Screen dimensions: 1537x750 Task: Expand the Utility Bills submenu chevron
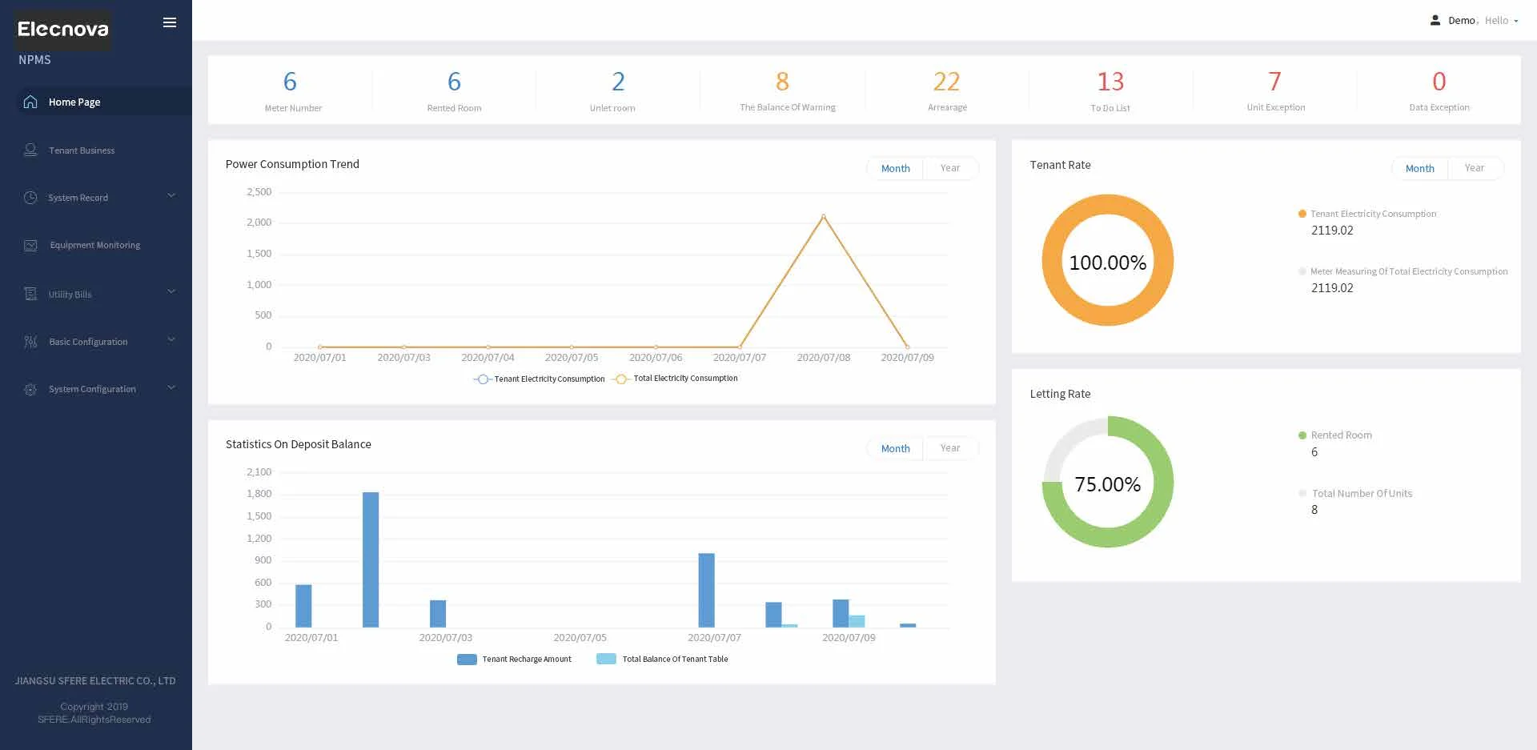tap(171, 292)
